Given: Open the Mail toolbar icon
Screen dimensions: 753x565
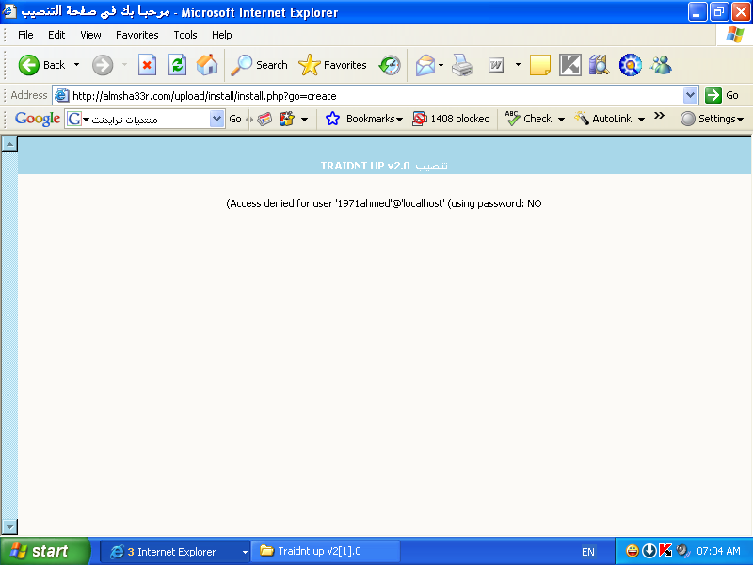Looking at the screenshot, I should (x=425, y=65).
